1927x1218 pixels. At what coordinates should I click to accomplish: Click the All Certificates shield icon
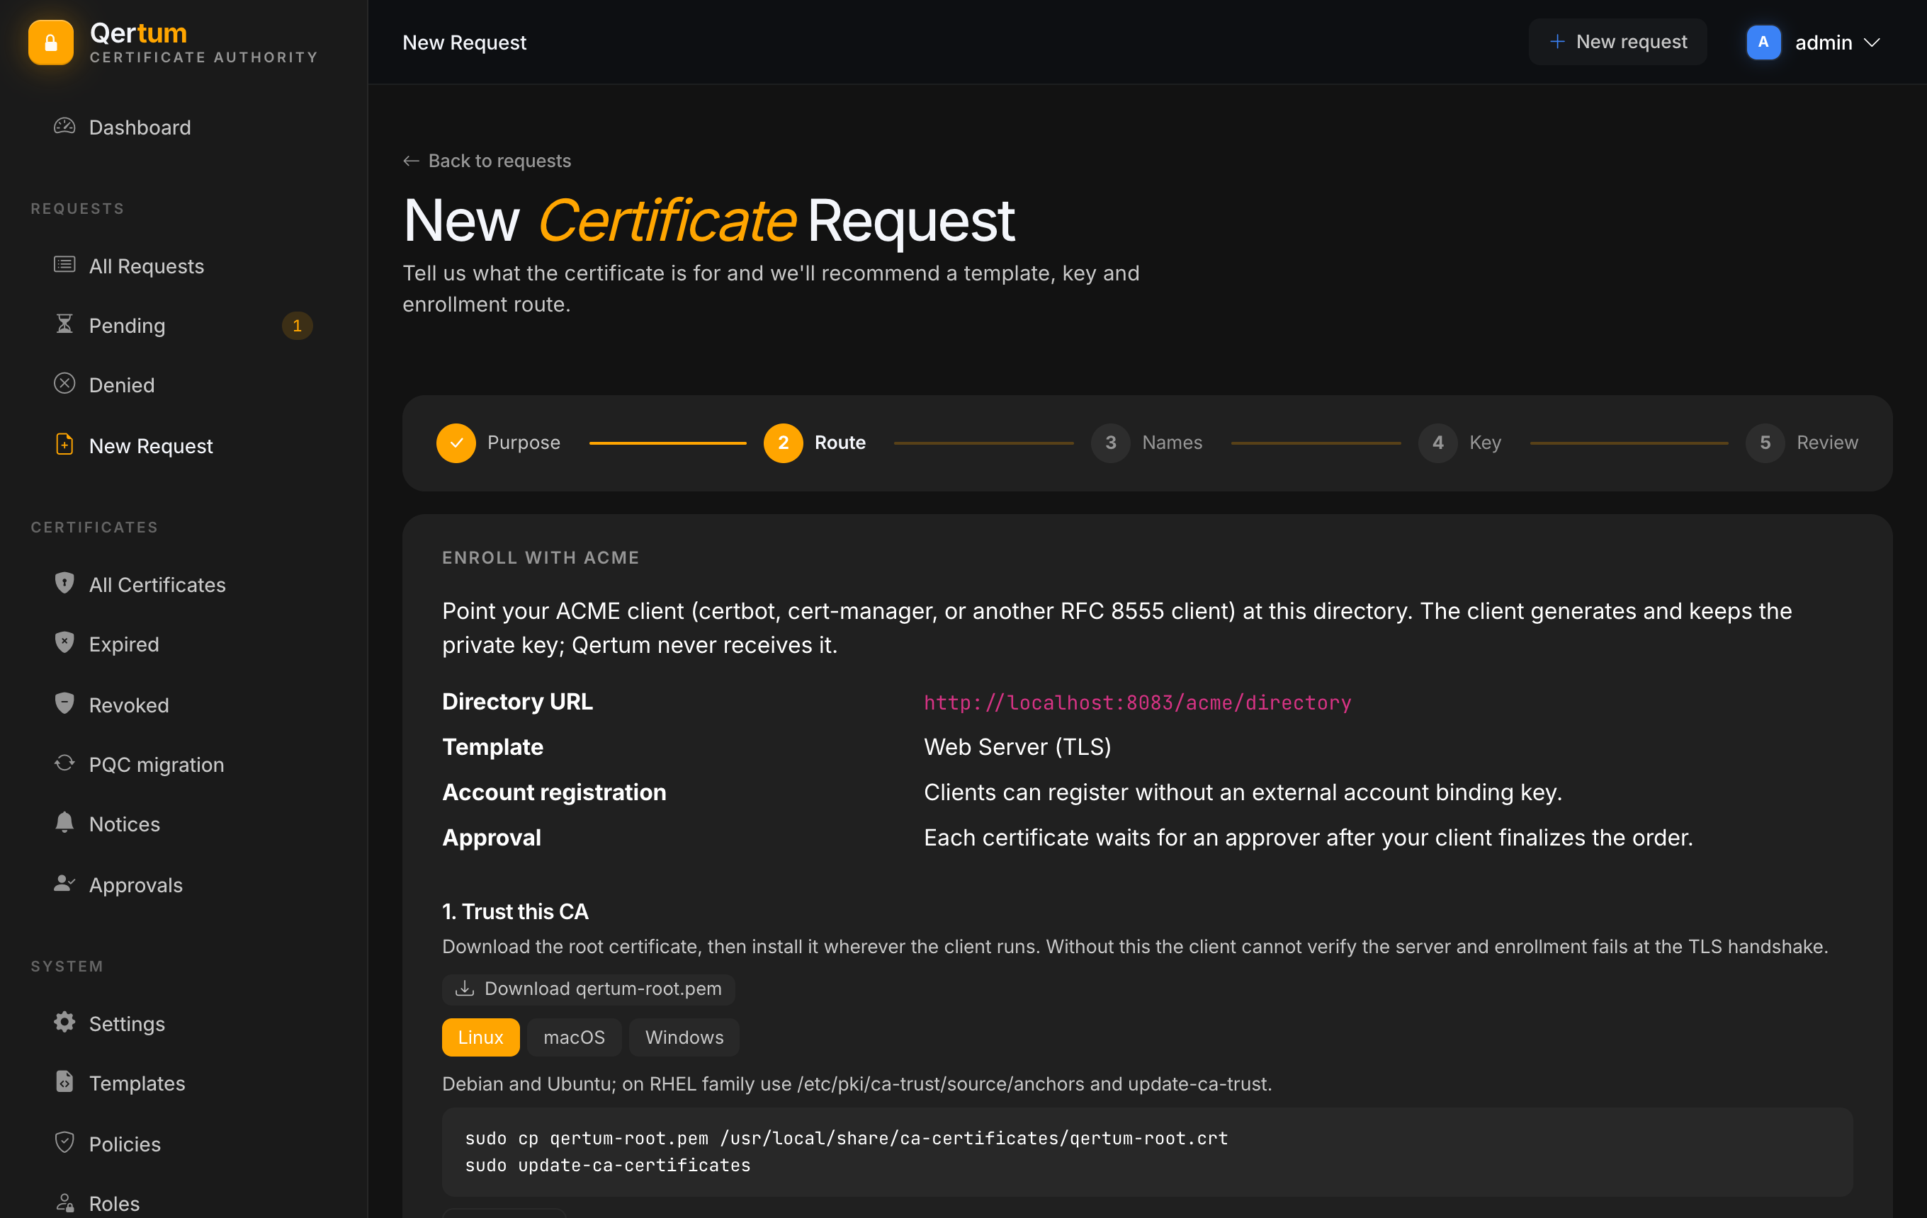point(64,583)
